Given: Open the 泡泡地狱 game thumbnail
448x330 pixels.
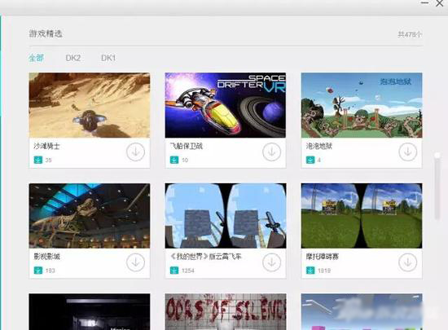Looking at the screenshot, I should [x=362, y=105].
